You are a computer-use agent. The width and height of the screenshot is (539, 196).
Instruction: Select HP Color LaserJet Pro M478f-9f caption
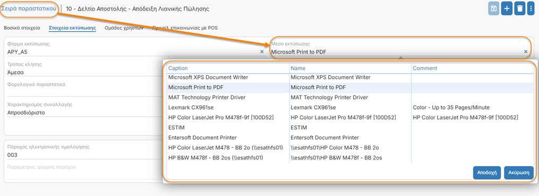point(221,118)
